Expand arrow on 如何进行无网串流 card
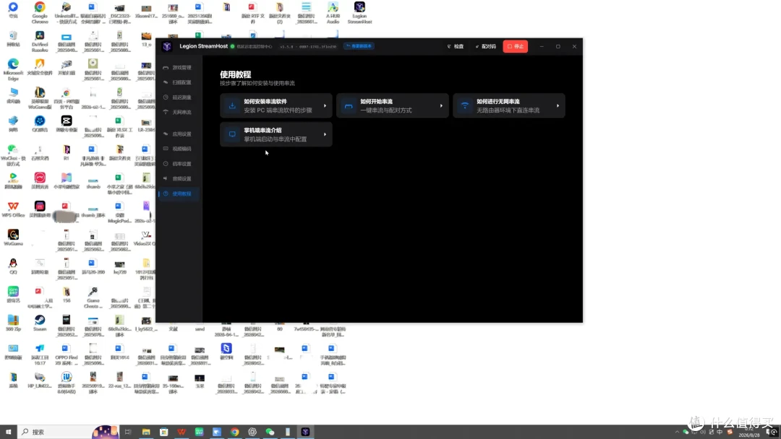Screen dimensions: 781x439 click(x=558, y=106)
